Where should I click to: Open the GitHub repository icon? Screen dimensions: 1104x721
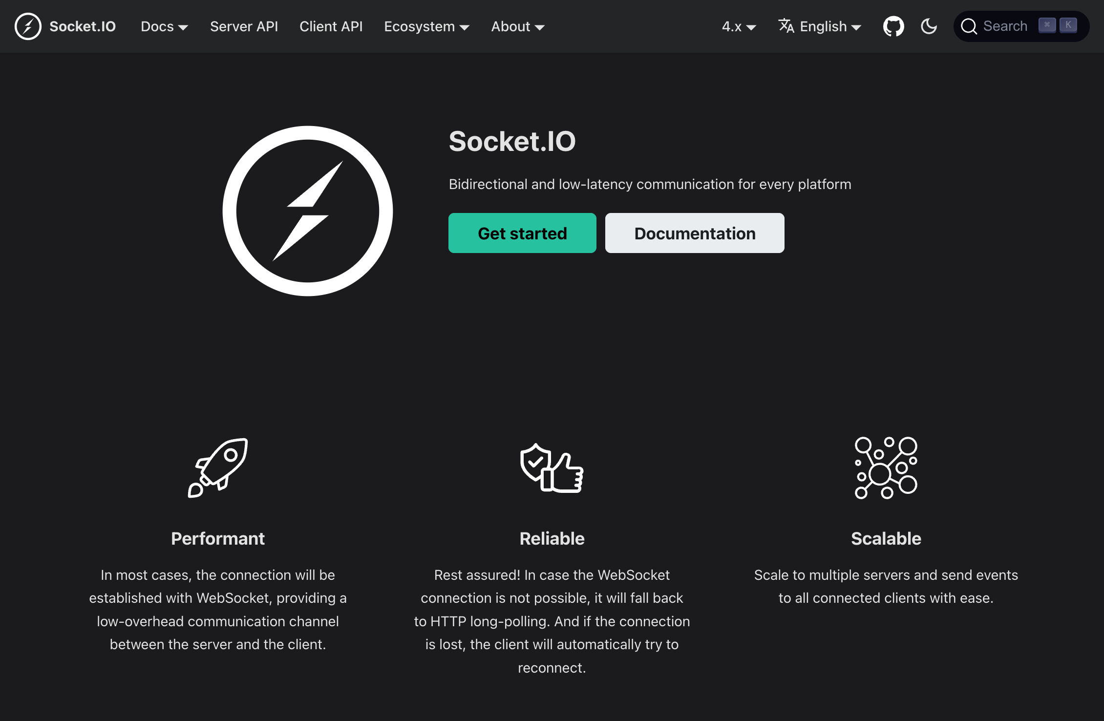893,26
